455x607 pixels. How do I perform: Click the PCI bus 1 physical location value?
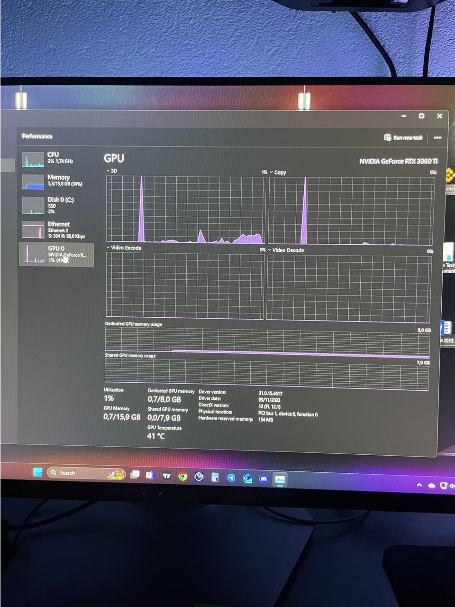[288, 414]
